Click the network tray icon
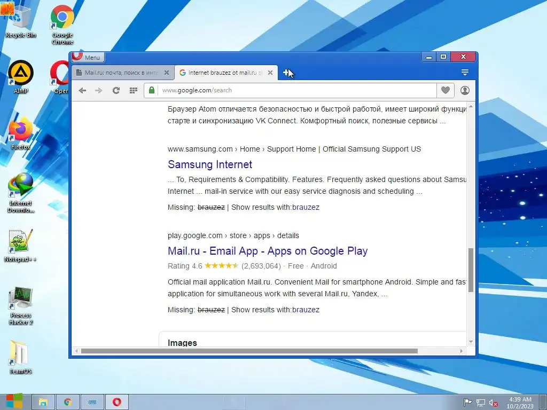The width and height of the screenshot is (547, 410). (x=481, y=403)
